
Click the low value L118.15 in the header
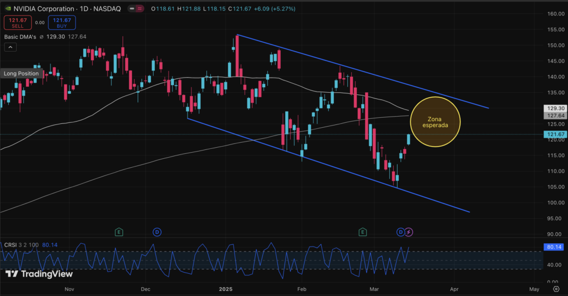[x=215, y=9]
